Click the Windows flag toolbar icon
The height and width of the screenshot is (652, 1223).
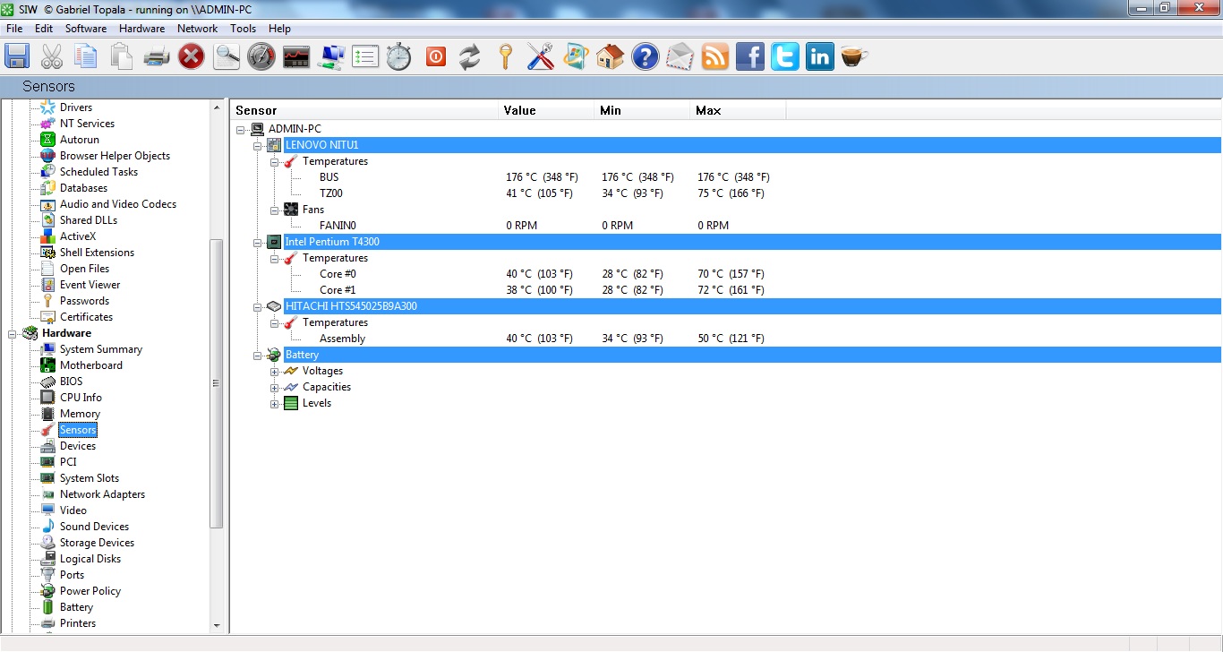click(575, 56)
